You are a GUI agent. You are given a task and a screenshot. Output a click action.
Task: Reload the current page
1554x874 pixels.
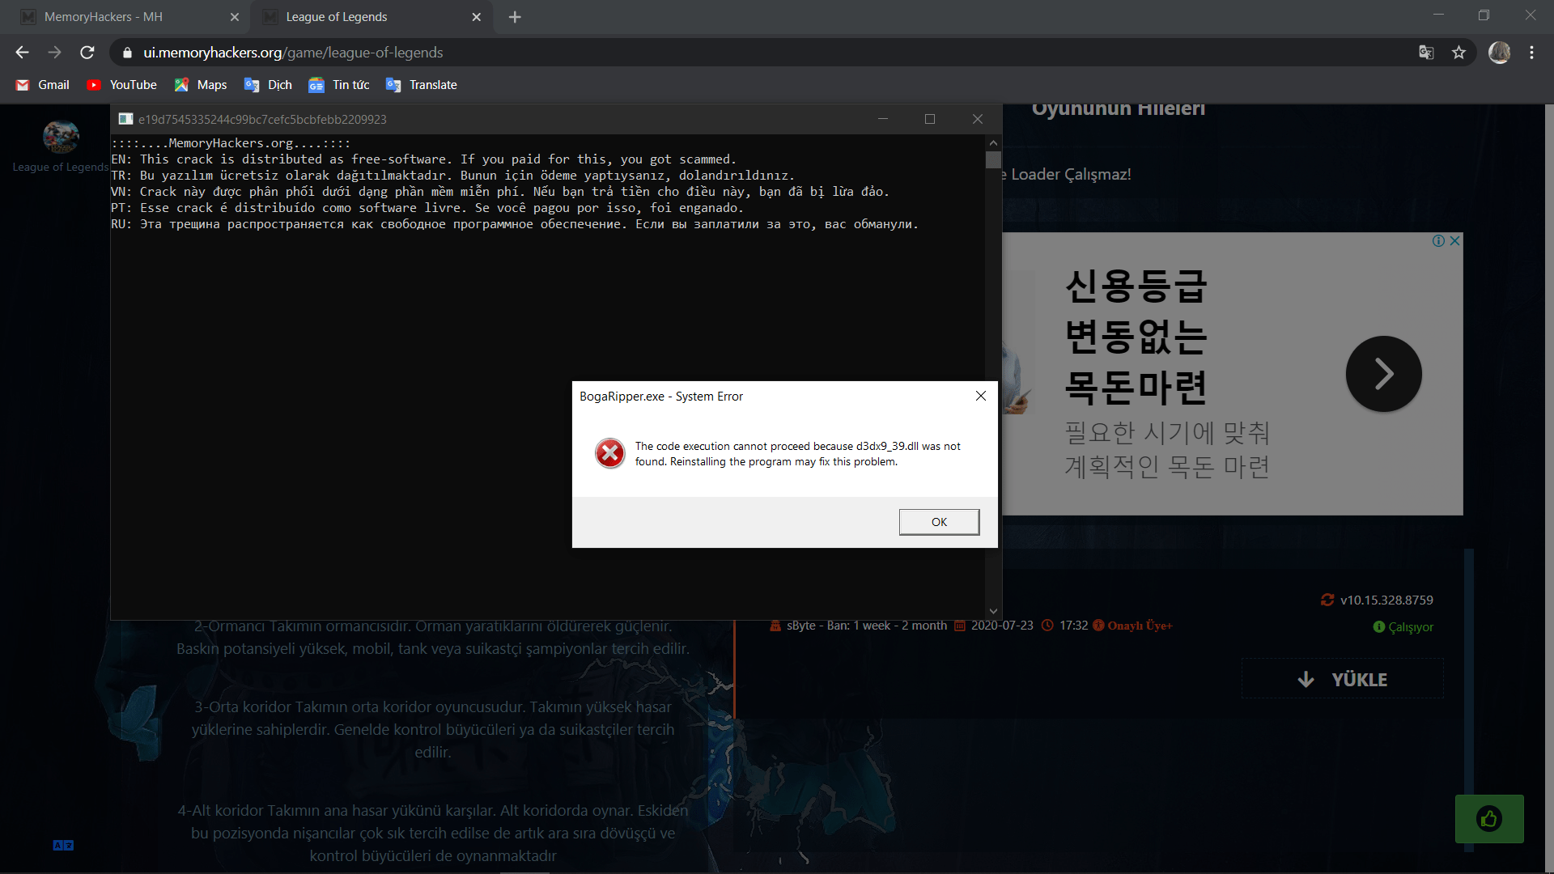coord(87,53)
